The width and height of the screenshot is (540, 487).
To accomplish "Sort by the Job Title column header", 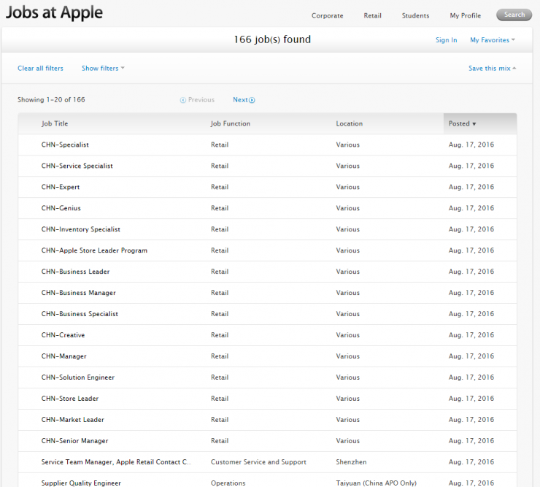I will [x=55, y=123].
